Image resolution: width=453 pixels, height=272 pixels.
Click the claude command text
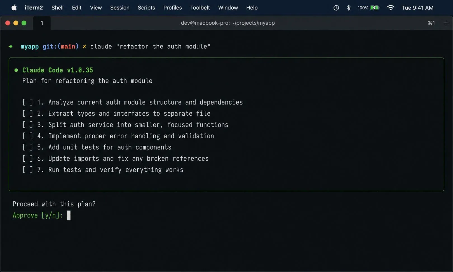(x=150, y=47)
